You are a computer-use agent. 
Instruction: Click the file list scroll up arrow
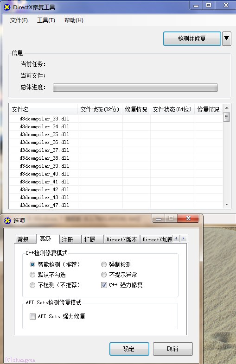[x=227, y=108]
